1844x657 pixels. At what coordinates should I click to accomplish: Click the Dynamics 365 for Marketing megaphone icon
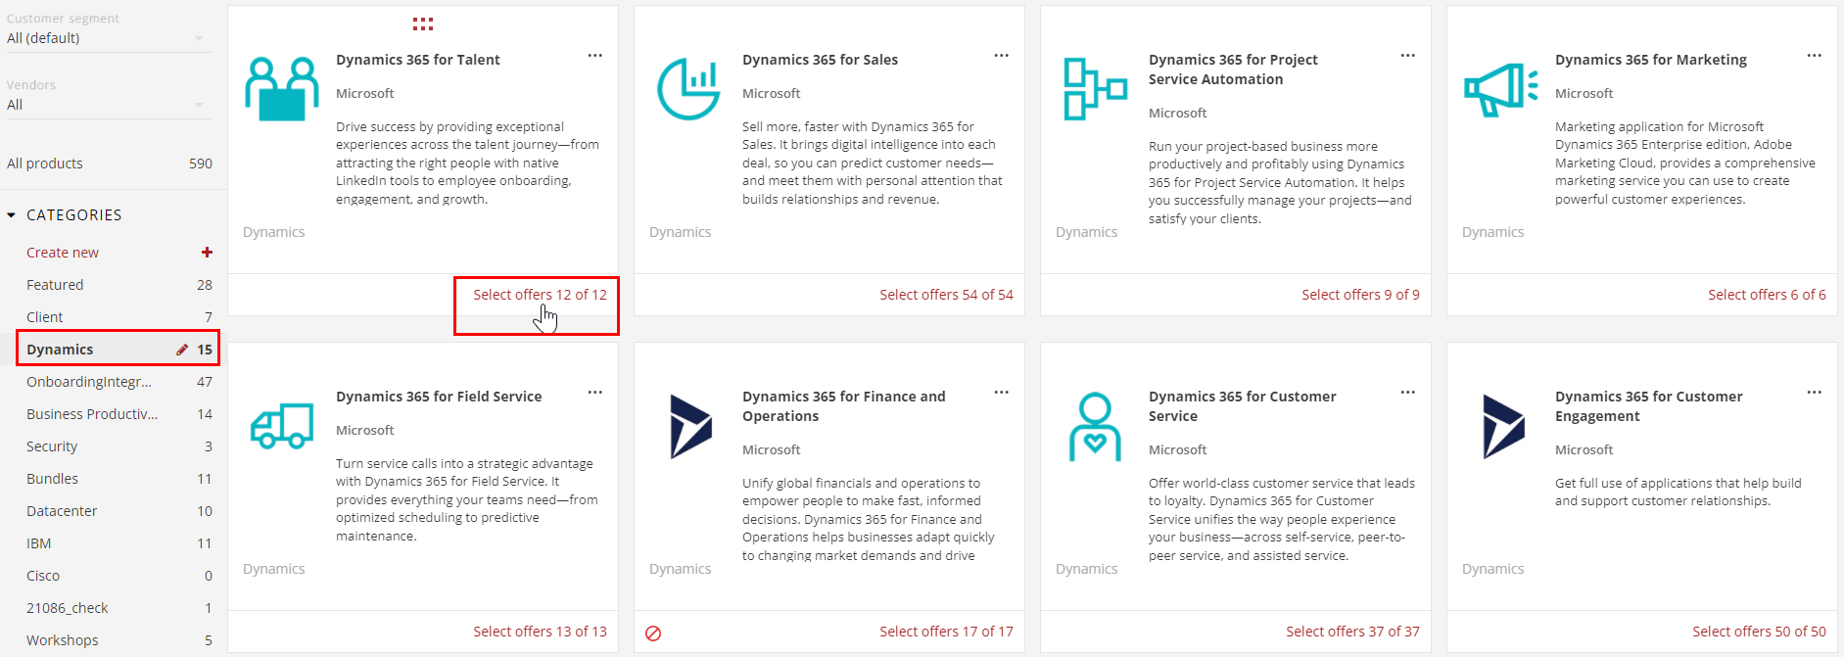coord(1501,89)
